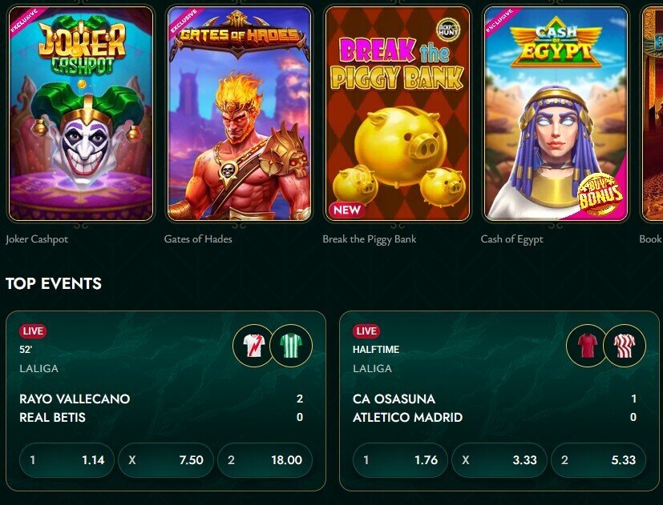The height and width of the screenshot is (505, 663).
Task: Launch Break the Piggy Bank game tile
Action: (x=398, y=113)
